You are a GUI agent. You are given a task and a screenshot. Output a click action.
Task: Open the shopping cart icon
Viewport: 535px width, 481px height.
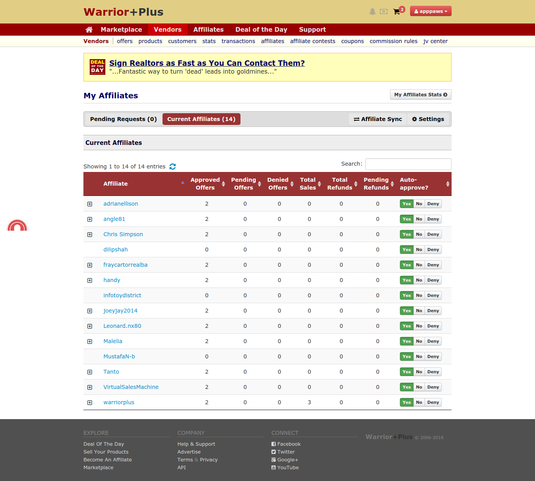click(x=397, y=12)
